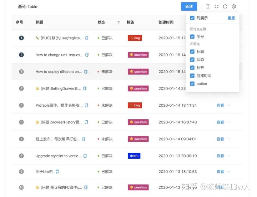The height and width of the screenshot is (197, 257).
Task: Uncheck the 标签 column checkbox in settings
Action: (192, 67)
